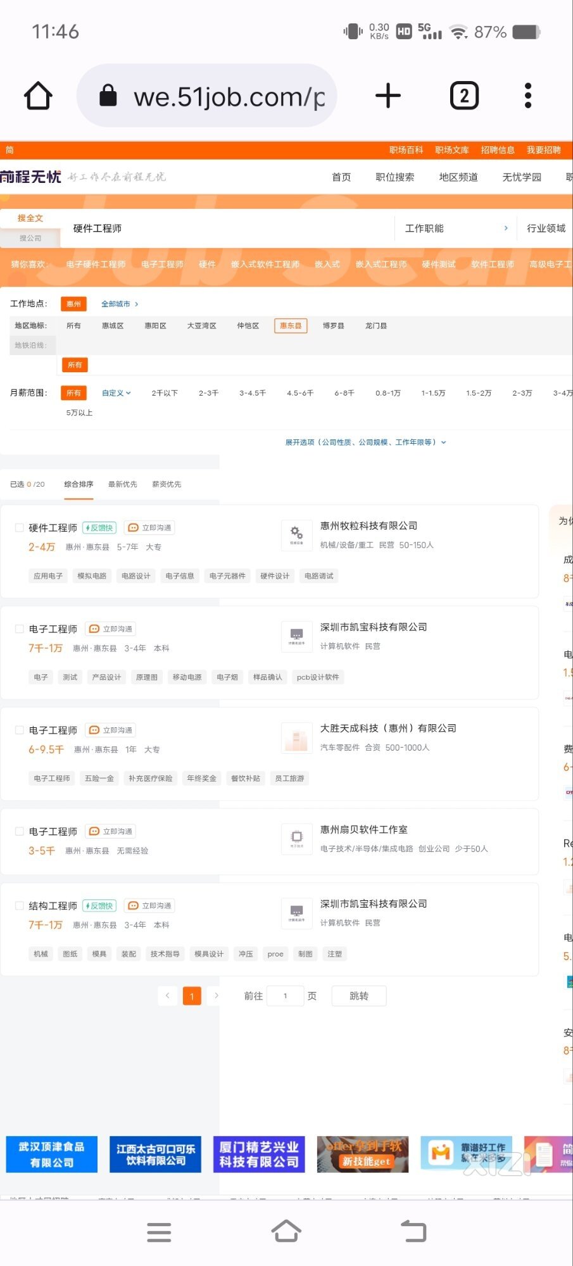Viewport: 573px width, 1266px height.
Task: Check the 6-9.5千 电子工程师 job checkbox
Action: 20,730
